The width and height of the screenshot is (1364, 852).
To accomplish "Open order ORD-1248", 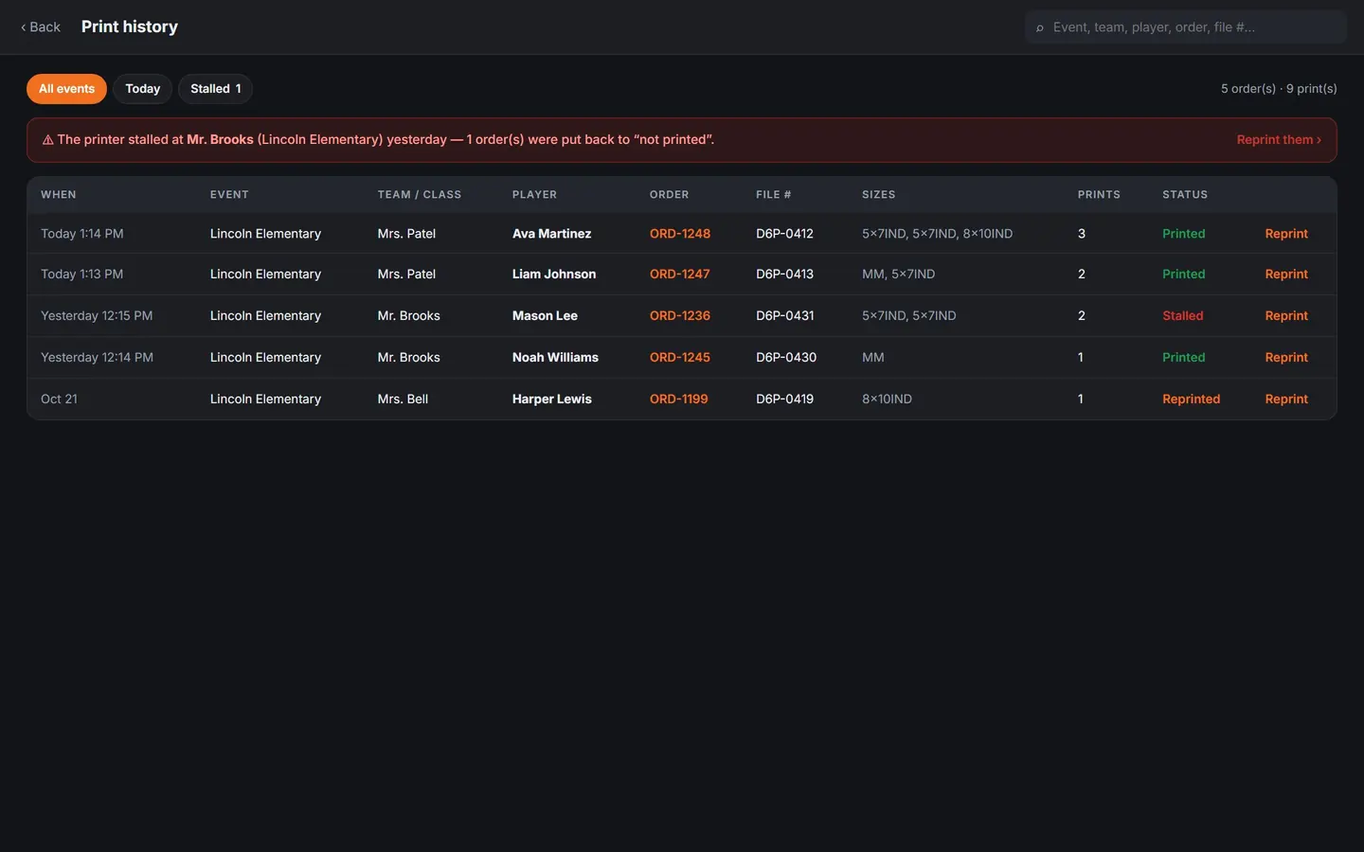I will (680, 234).
